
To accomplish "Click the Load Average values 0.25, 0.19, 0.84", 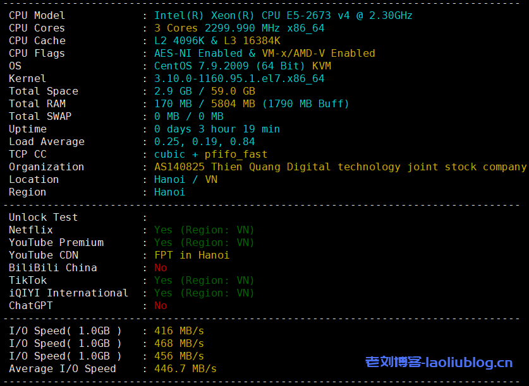I will 204,141.
